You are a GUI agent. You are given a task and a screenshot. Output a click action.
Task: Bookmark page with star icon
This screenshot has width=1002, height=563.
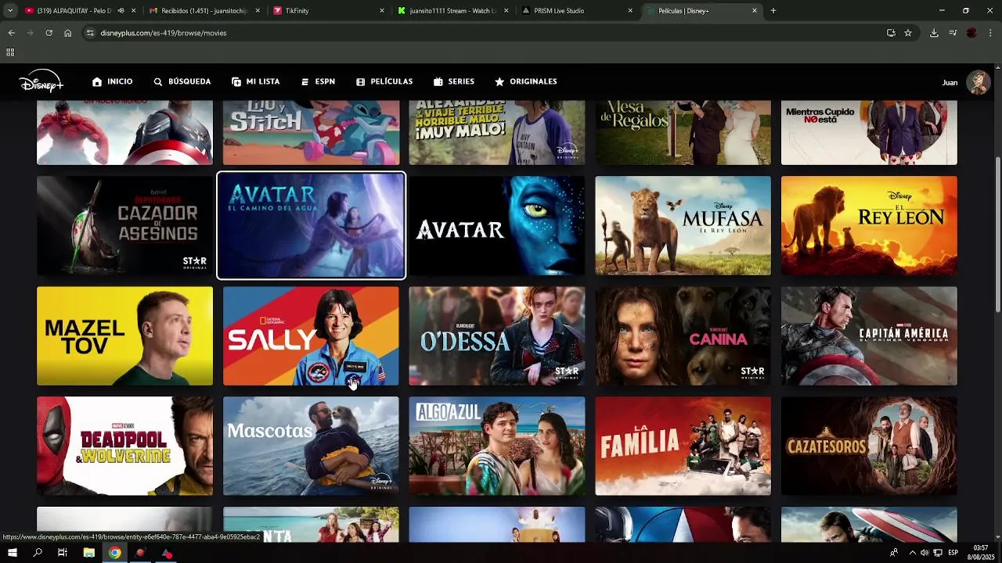click(x=908, y=33)
